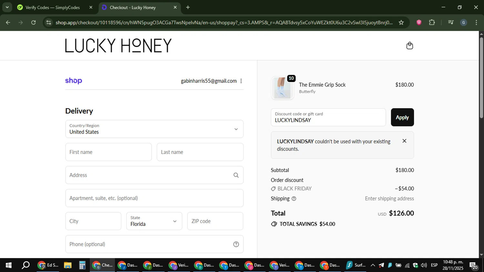Click the Enter shipping address text

tap(389, 199)
